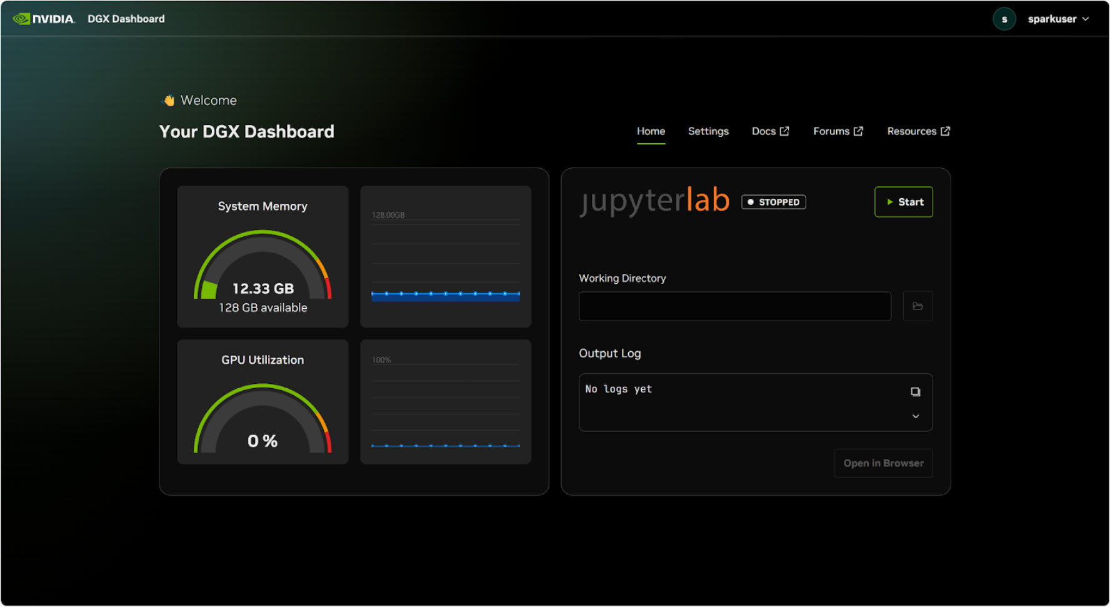1110x607 pixels.
Task: Start the JupyterLab service
Action: [904, 202]
